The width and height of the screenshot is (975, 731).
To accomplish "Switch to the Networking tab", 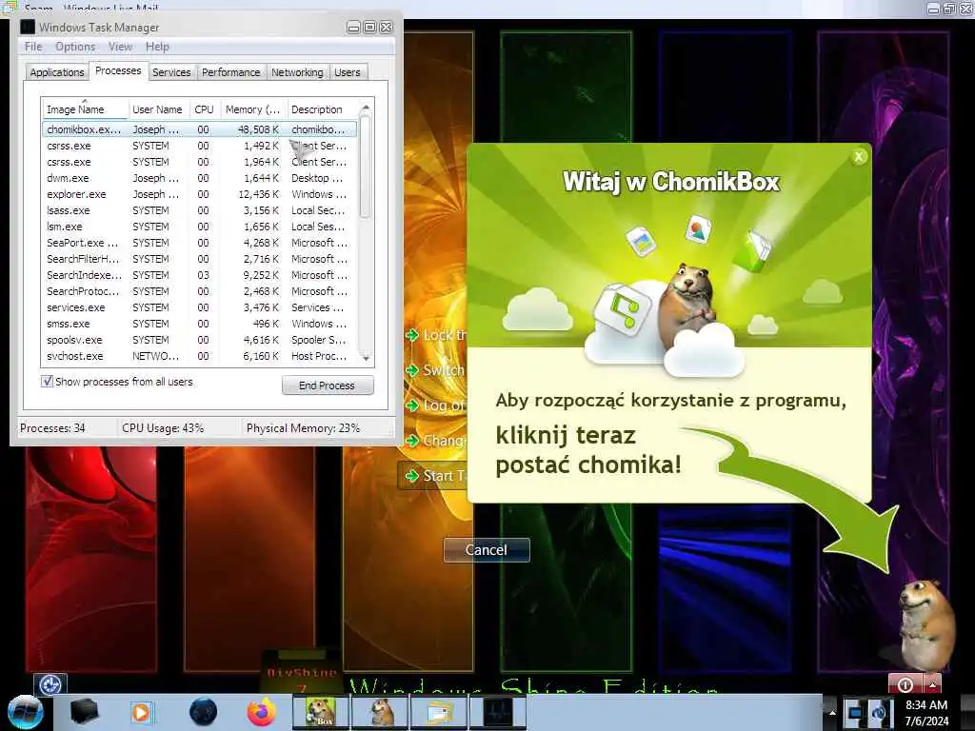I will pos(297,72).
